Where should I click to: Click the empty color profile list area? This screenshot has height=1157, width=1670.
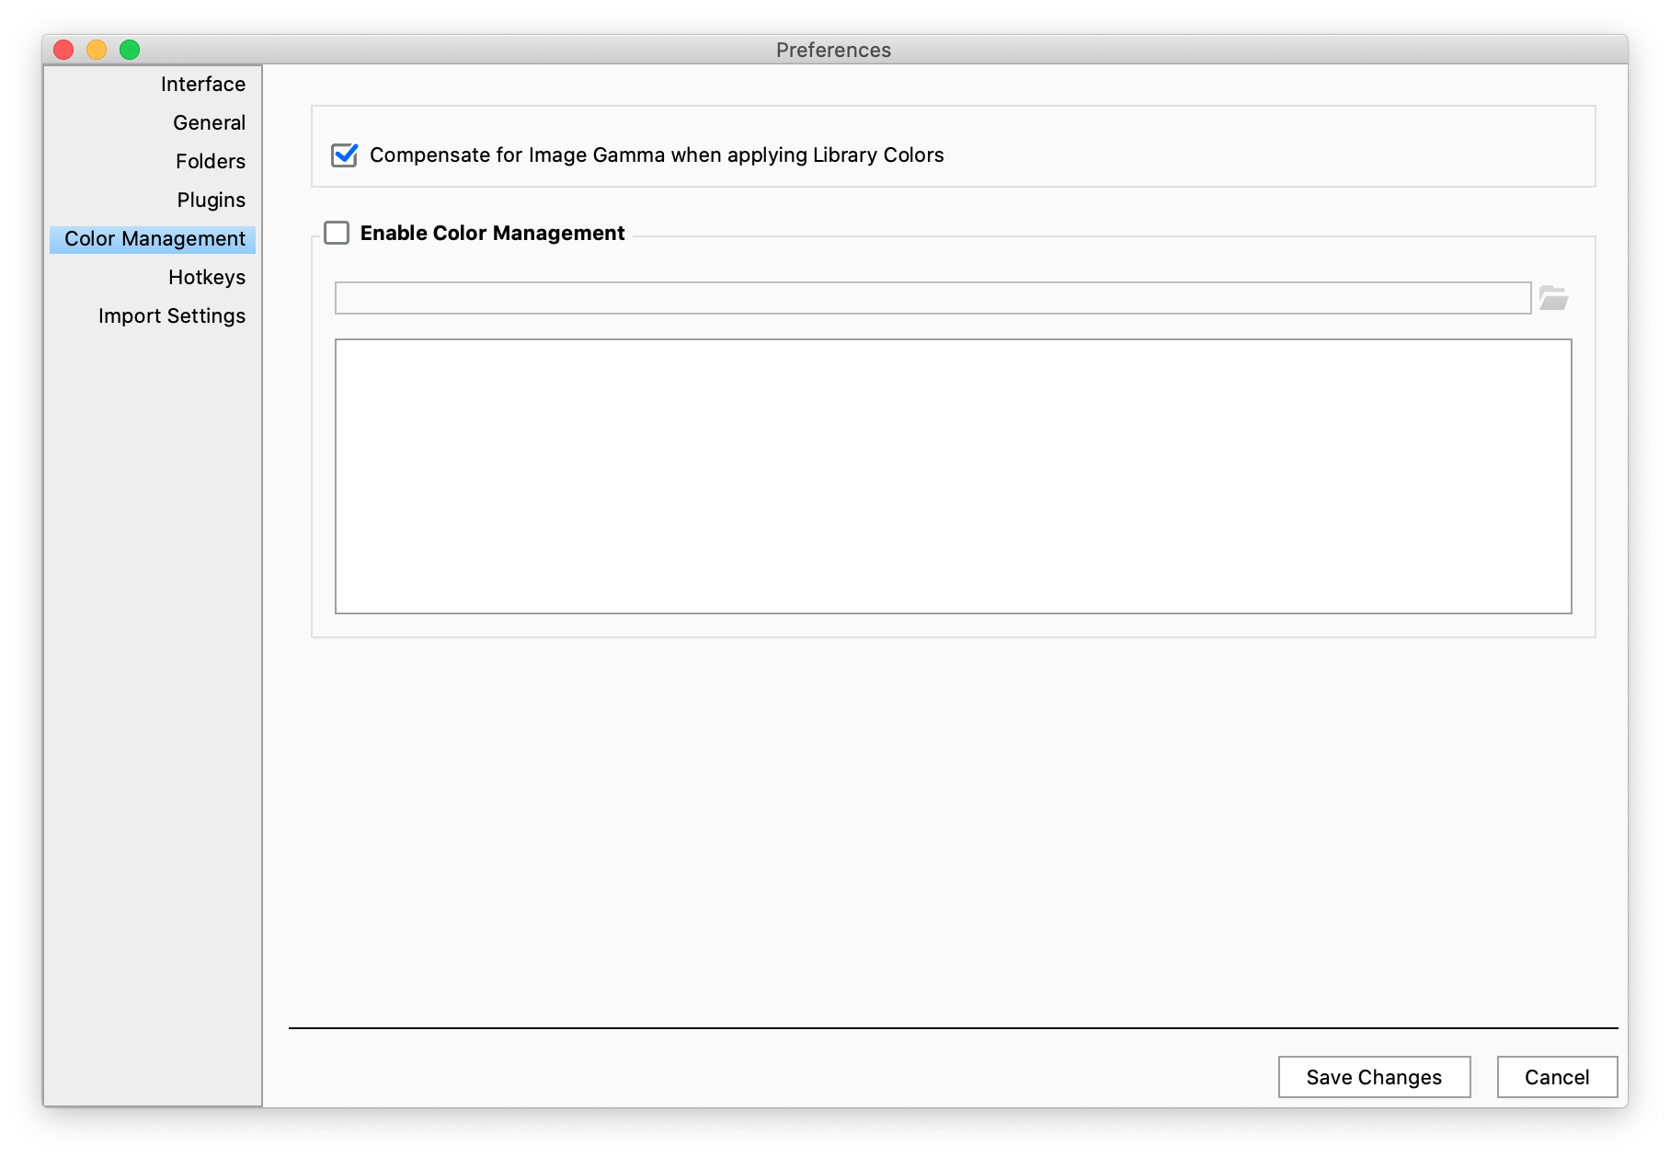coord(955,475)
